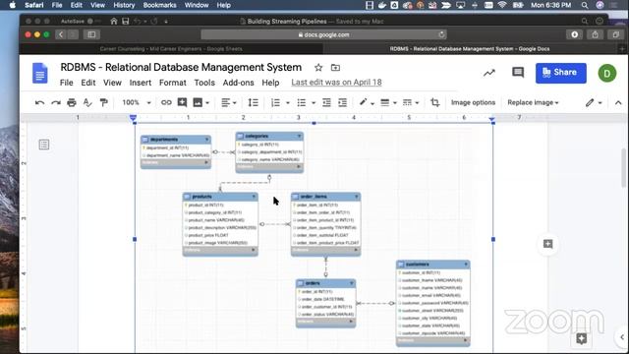Add a comment via toolbar icon
This screenshot has width=629, height=354.
[182, 102]
